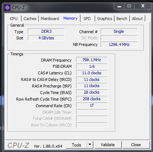
Task: Click the Tools button
Action: point(76,145)
